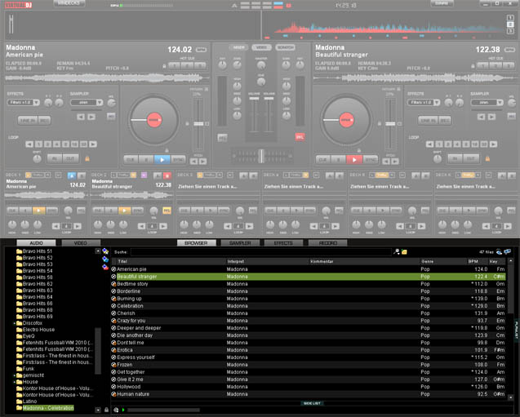This screenshot has height=417, width=520.
Task: Toggle left deck loop lock icon
Action: click(87, 159)
